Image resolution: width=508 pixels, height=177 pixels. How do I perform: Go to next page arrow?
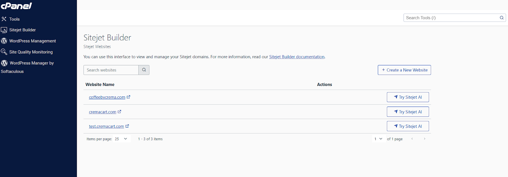click(x=424, y=139)
